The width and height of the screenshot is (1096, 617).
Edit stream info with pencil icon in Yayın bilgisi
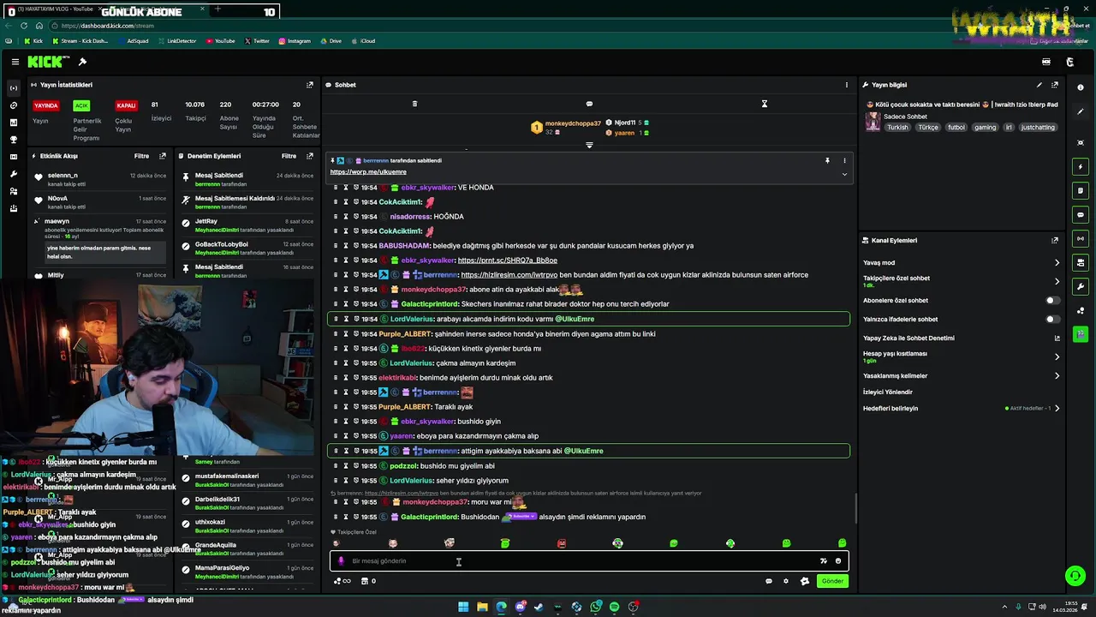pyautogui.click(x=1039, y=85)
